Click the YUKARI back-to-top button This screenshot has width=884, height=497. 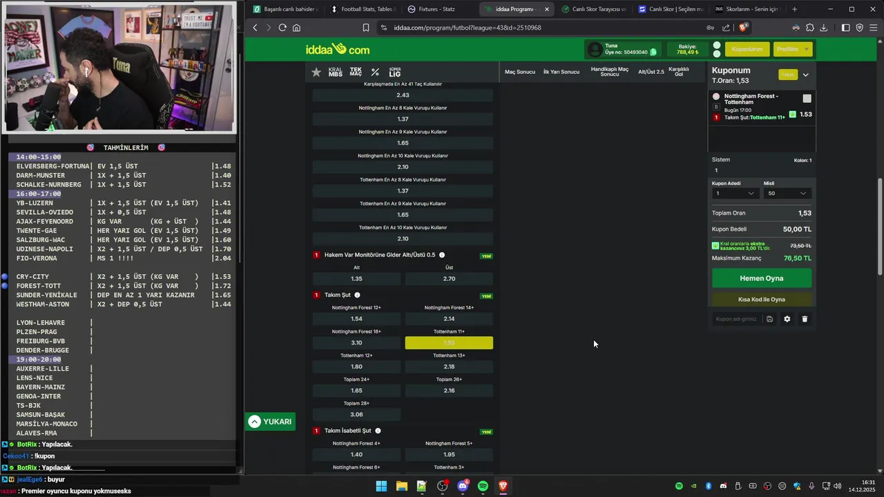270,422
